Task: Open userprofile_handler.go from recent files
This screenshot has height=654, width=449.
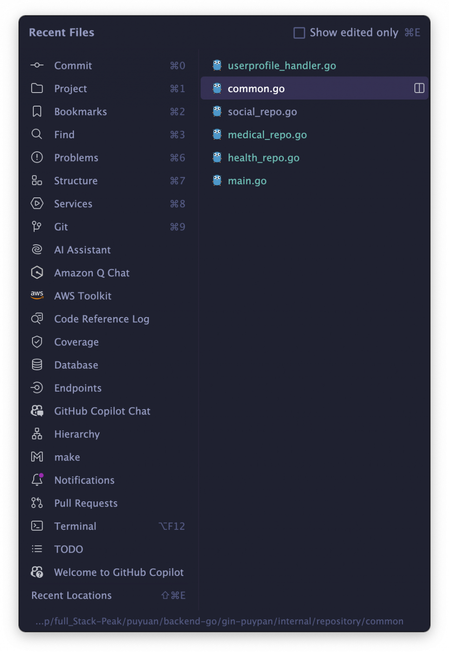Action: 282,65
